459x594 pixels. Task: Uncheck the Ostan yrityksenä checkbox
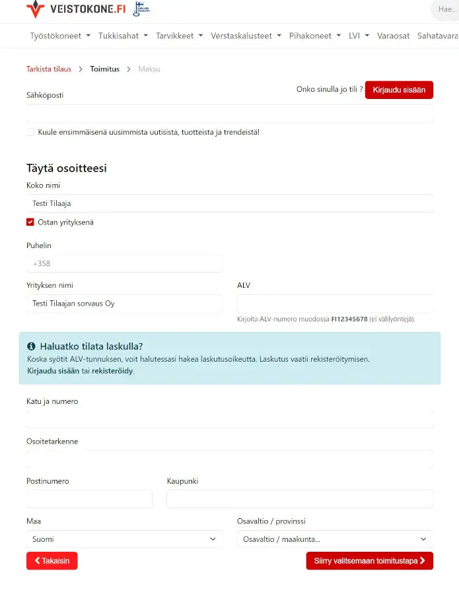(30, 222)
